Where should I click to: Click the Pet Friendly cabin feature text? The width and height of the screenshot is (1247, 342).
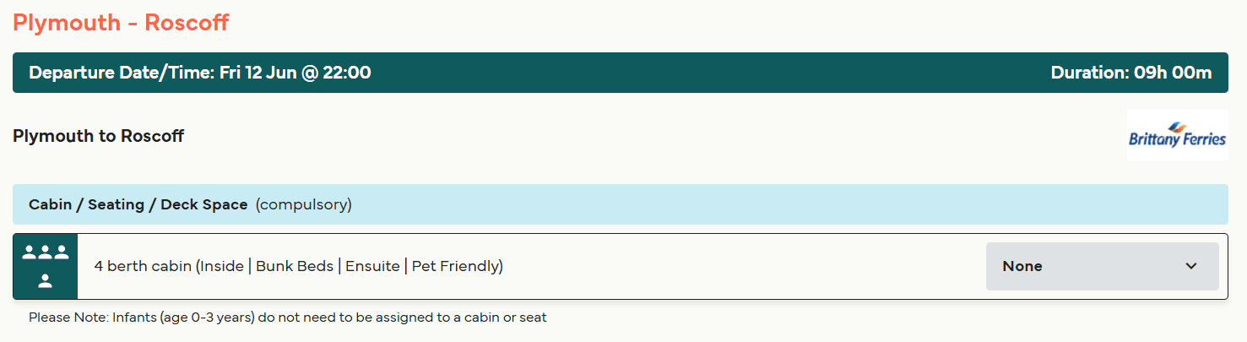[x=457, y=266]
